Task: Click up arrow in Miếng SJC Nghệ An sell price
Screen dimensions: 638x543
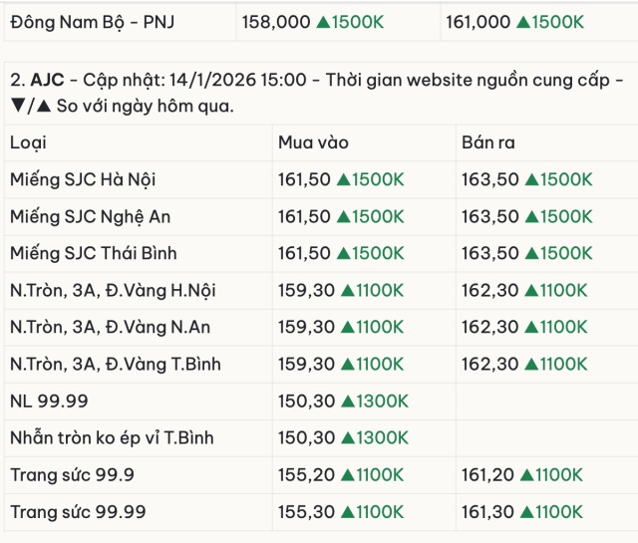Action: click(x=531, y=216)
